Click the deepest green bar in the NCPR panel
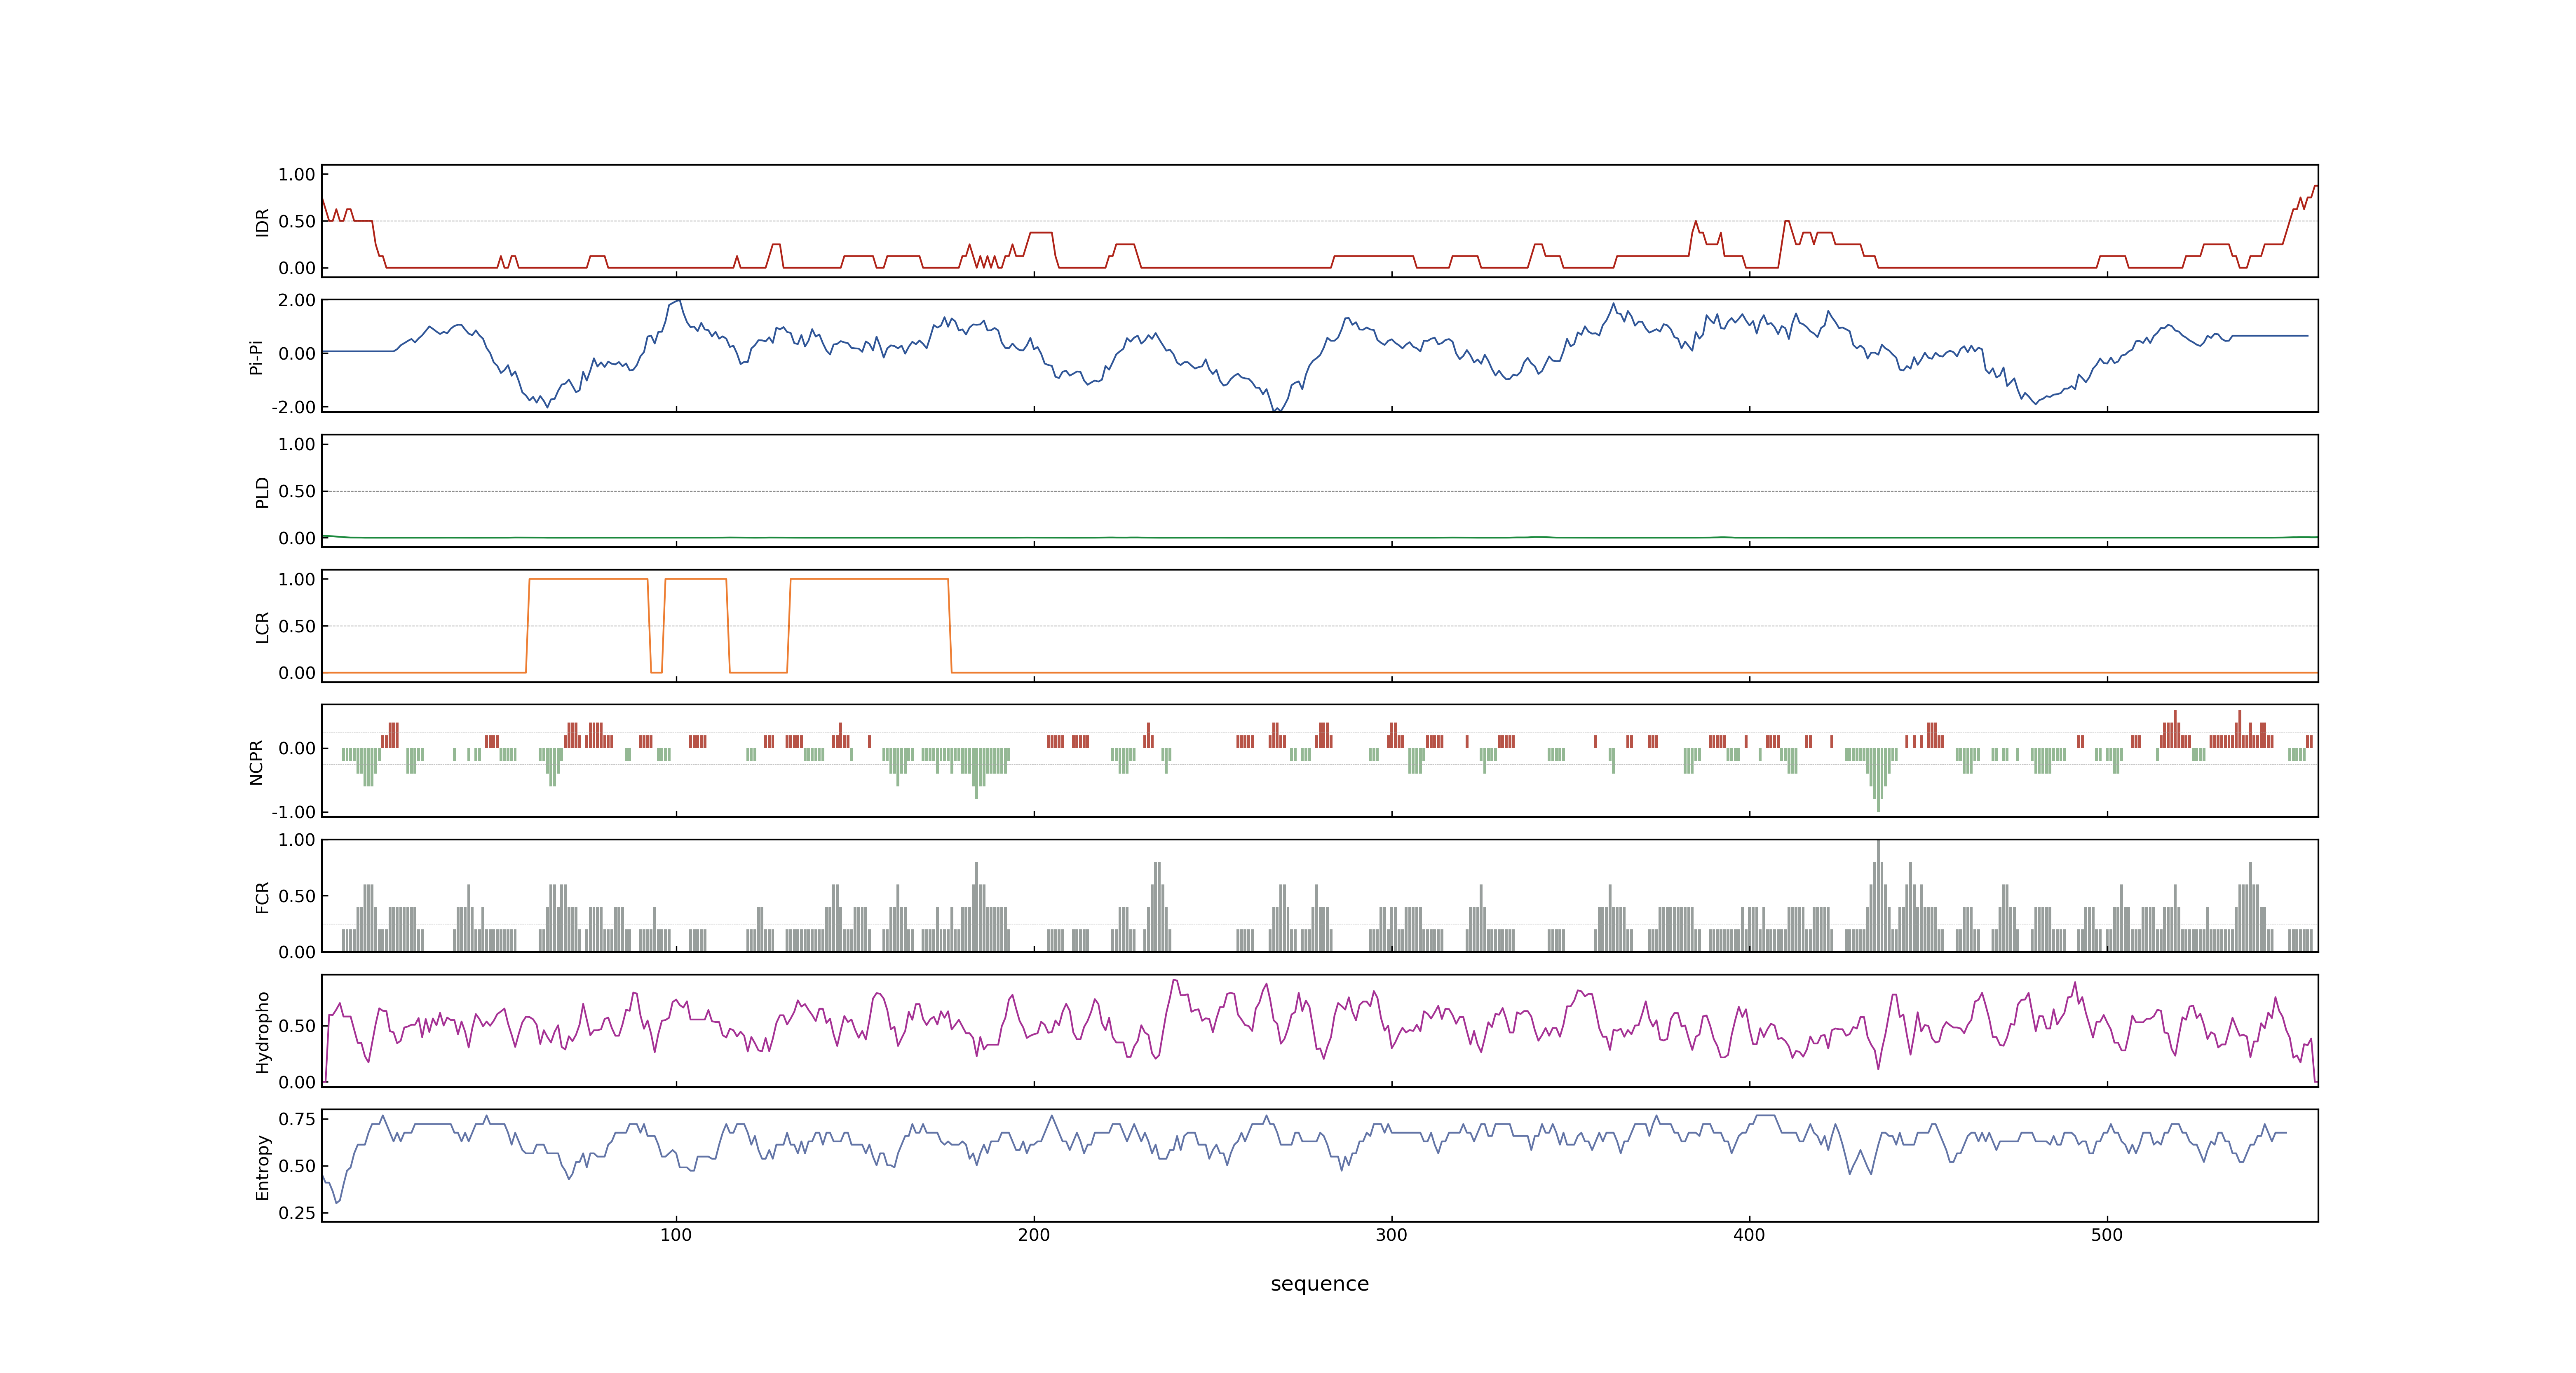The image size is (2576, 1373). pyautogui.click(x=1878, y=779)
